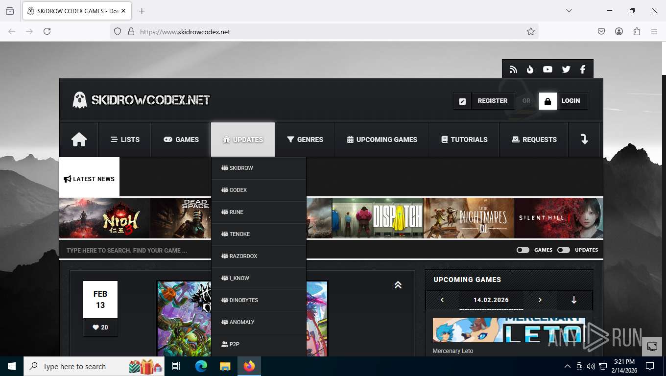Click the SKIDROWCODEX.NET ghost logo

pyautogui.click(x=141, y=100)
